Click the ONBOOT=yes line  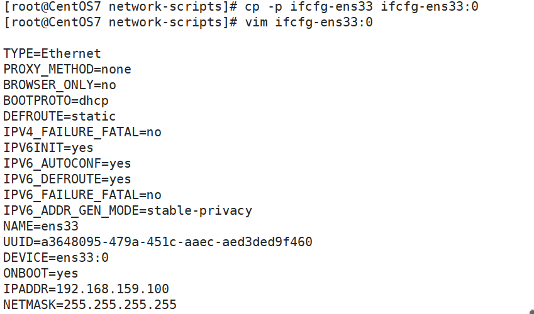tap(41, 274)
